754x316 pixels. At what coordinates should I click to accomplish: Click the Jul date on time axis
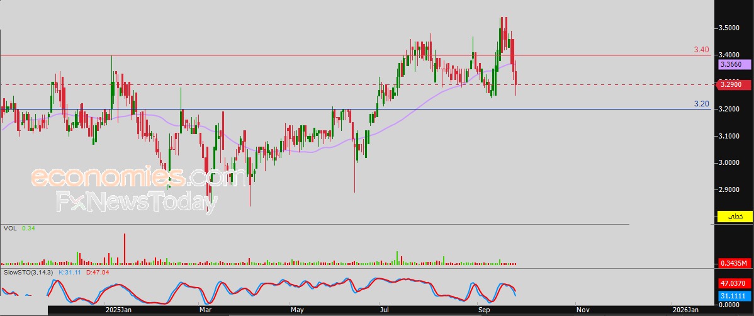pyautogui.click(x=384, y=310)
